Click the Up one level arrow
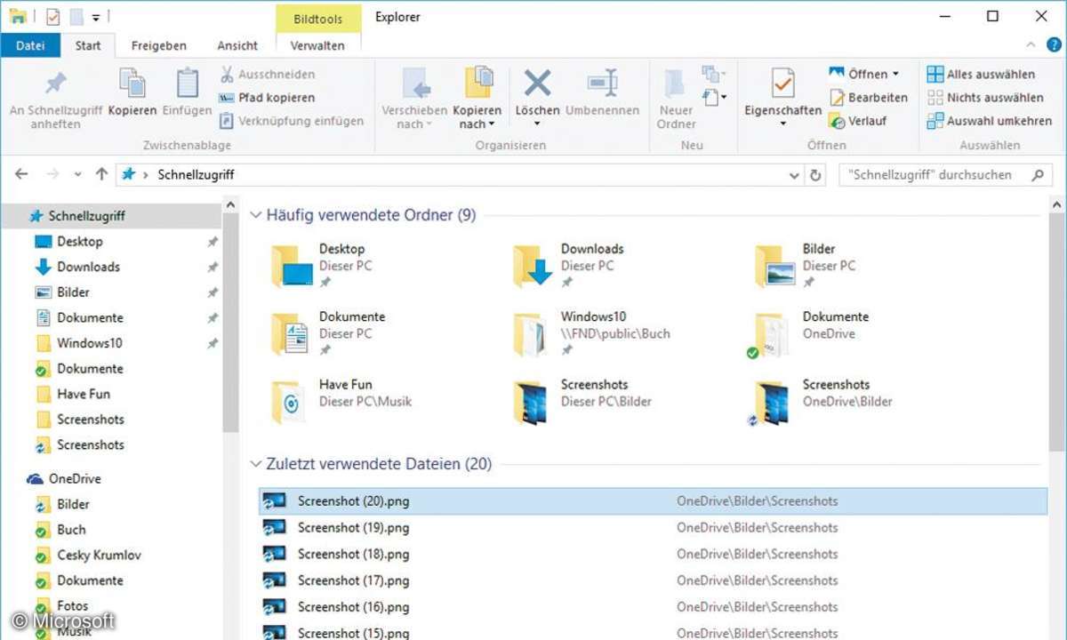Screen dimensions: 1067x640 pos(101,175)
